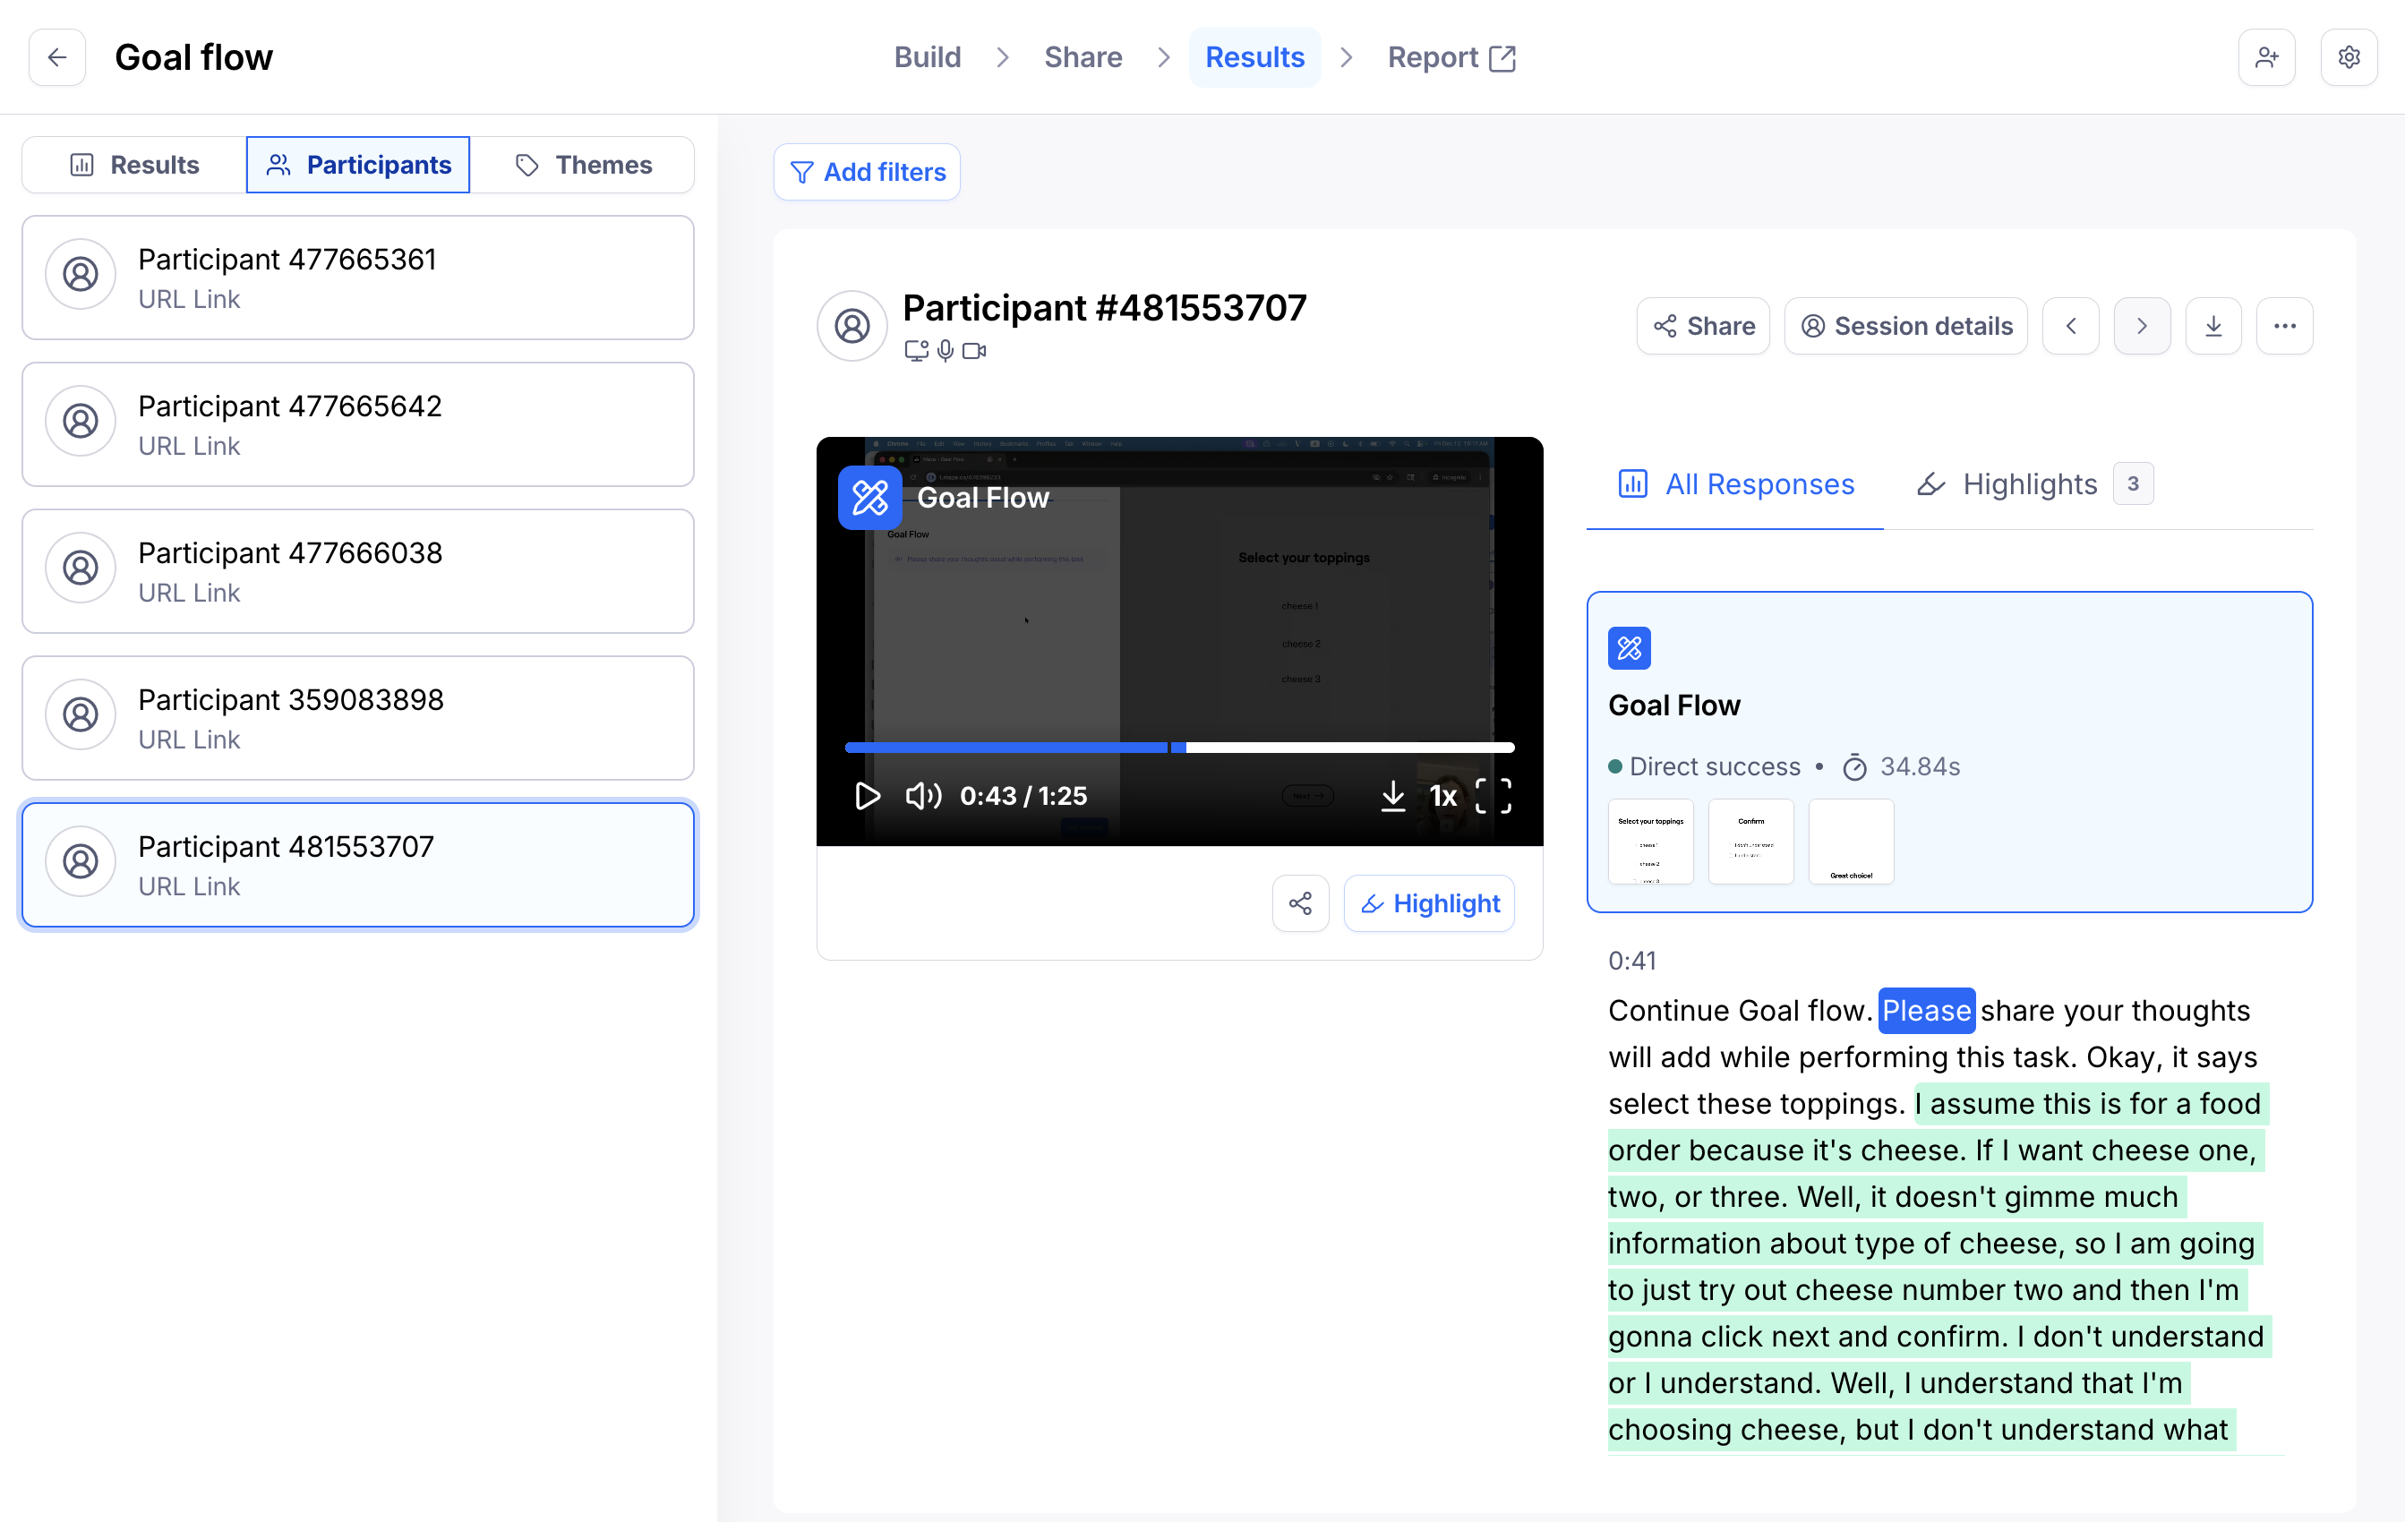Enter fullscreen video mode
This screenshot has width=2405, height=1522.
point(1493,796)
